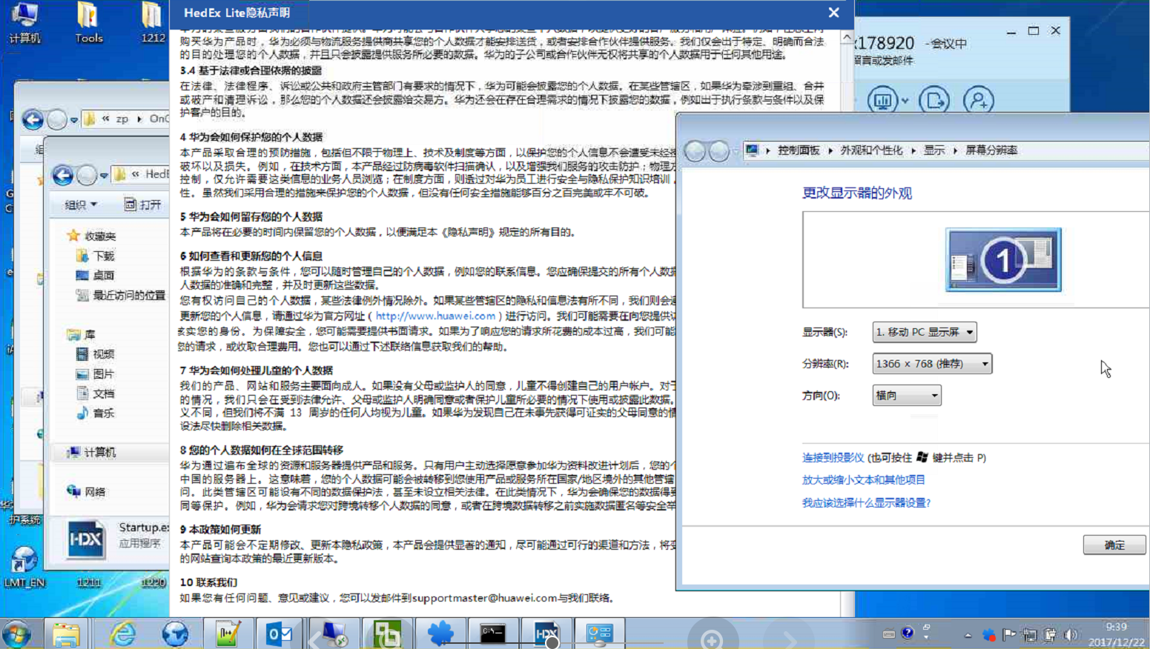Open recent locations dropdown in HedEx Explorer

(x=104, y=176)
